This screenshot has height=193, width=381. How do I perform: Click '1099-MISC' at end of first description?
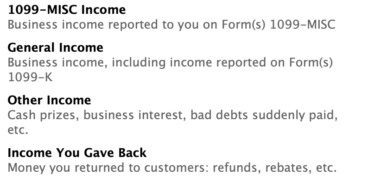(303, 24)
